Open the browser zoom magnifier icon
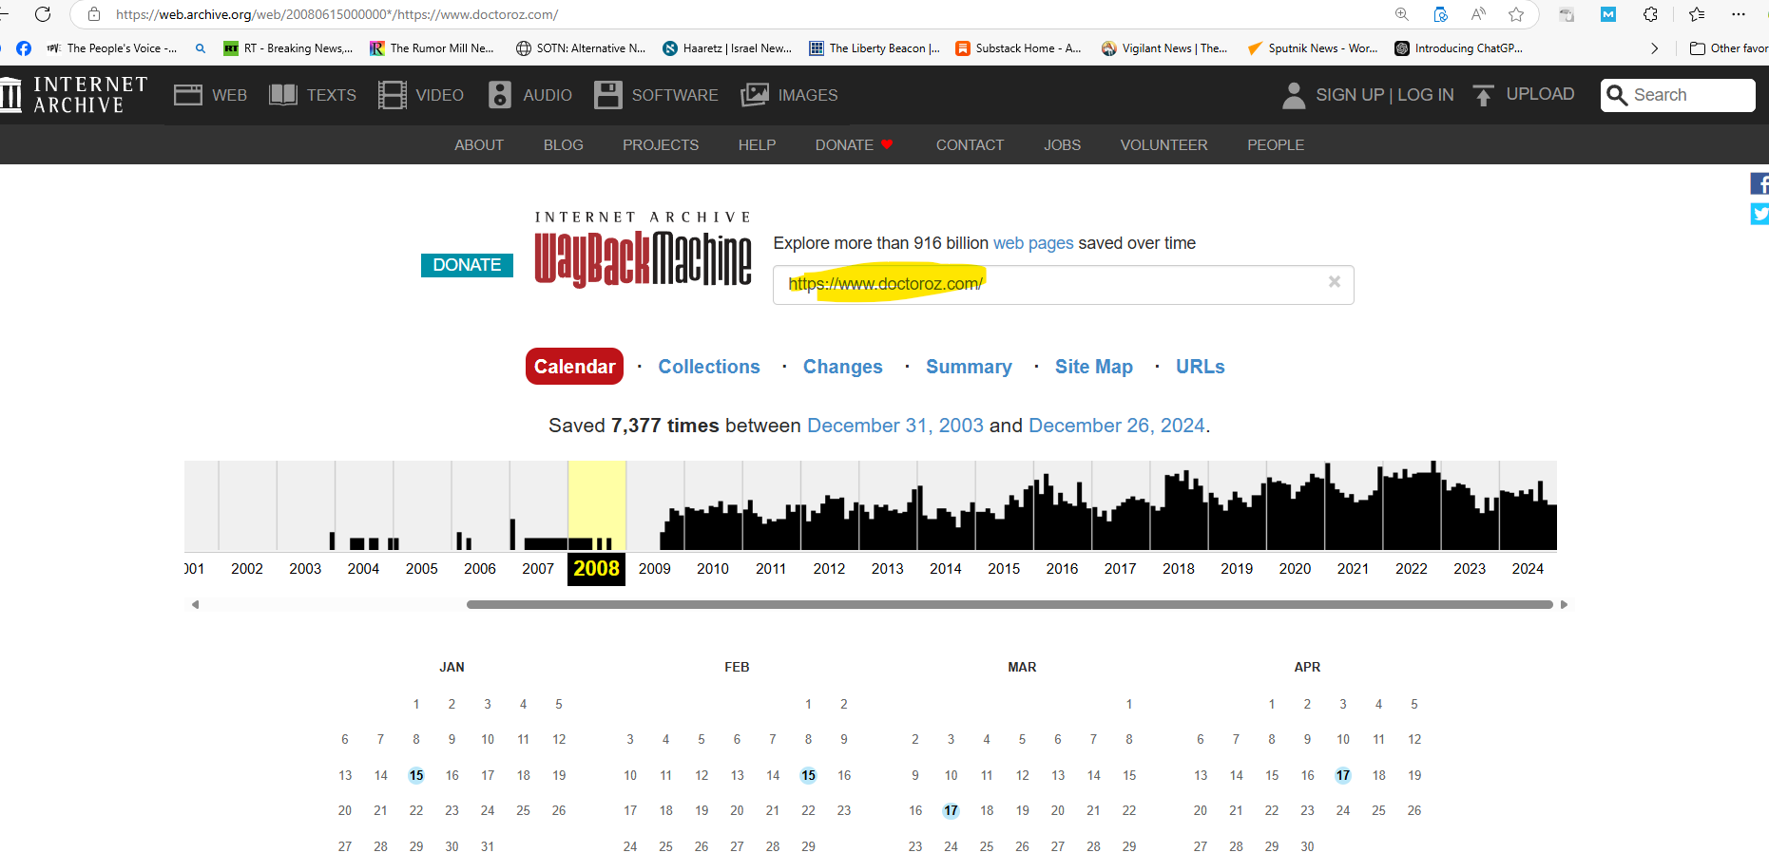Screen dimensions: 1769x853 [1402, 14]
